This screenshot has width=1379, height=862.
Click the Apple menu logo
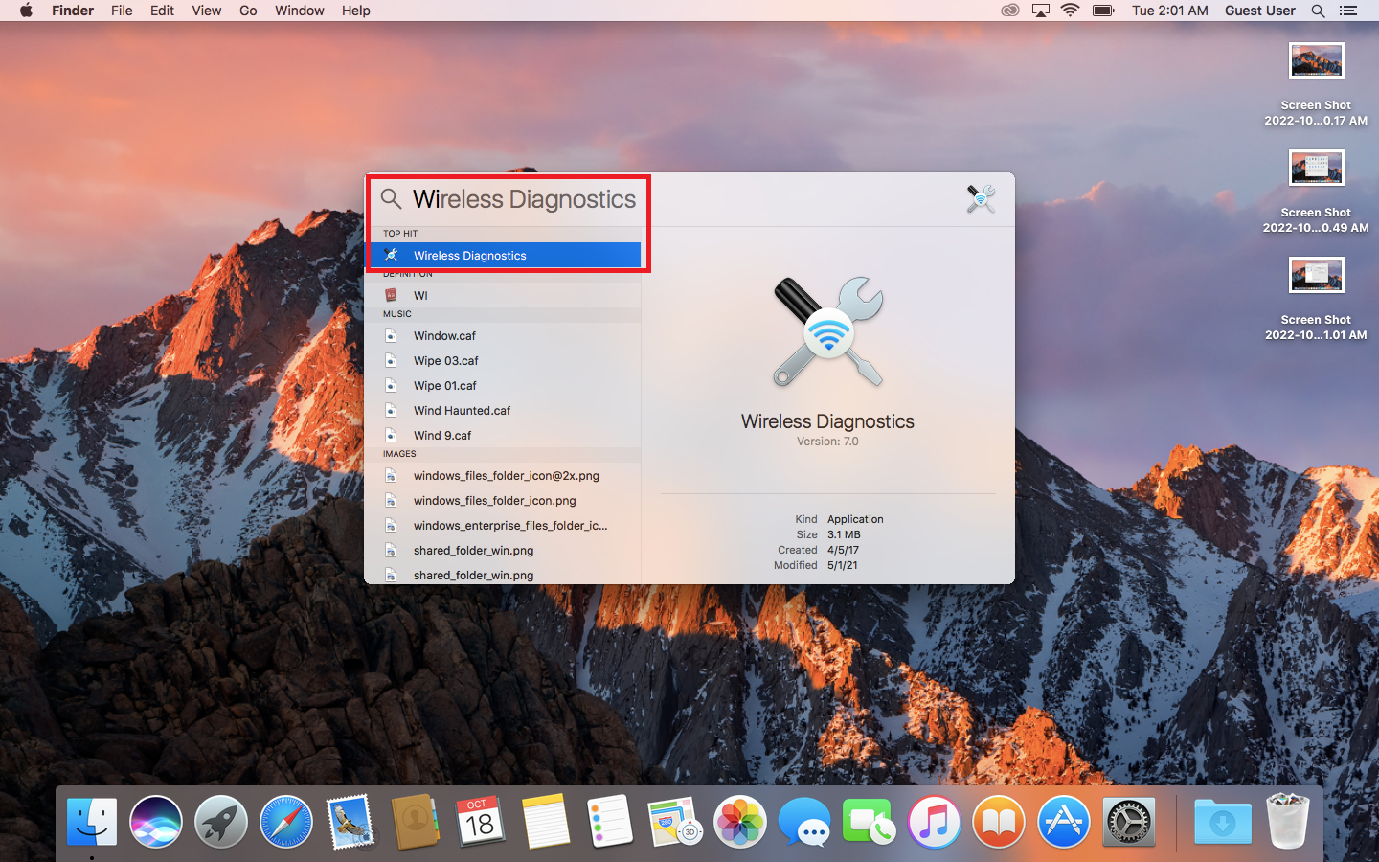tap(26, 11)
